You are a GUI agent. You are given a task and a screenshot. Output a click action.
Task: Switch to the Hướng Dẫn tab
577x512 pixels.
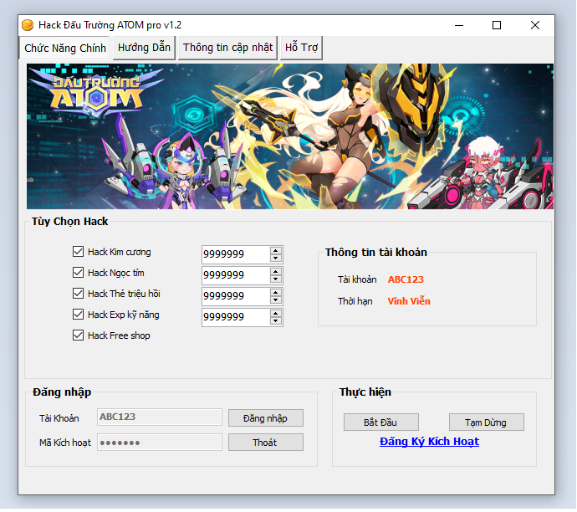pos(144,48)
